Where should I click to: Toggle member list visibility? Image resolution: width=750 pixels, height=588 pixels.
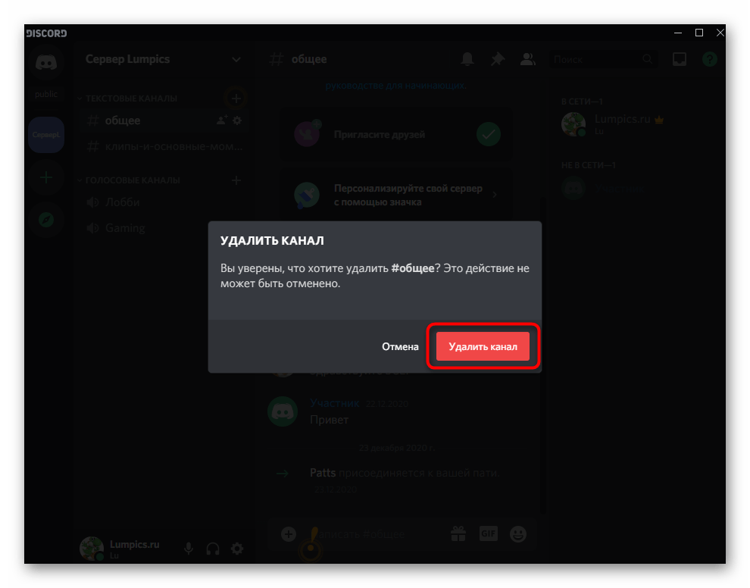click(527, 59)
